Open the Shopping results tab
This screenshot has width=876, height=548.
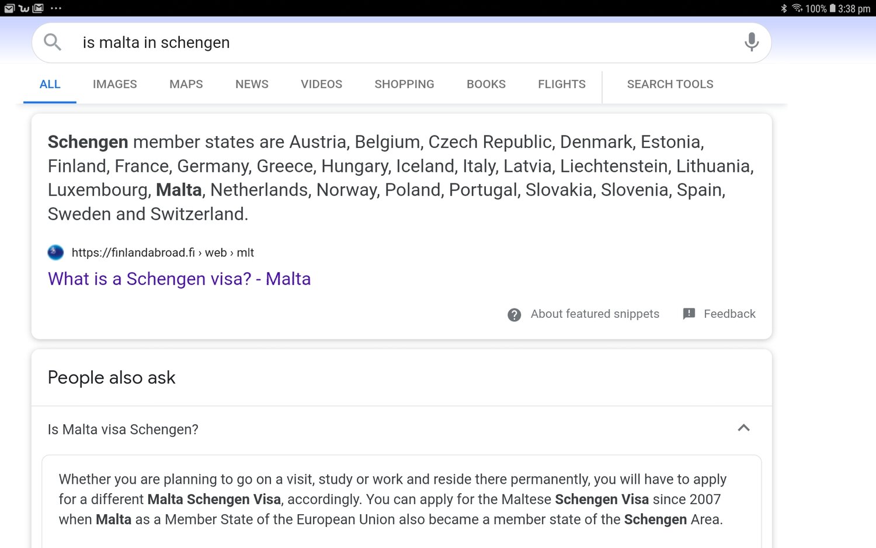coord(404,84)
